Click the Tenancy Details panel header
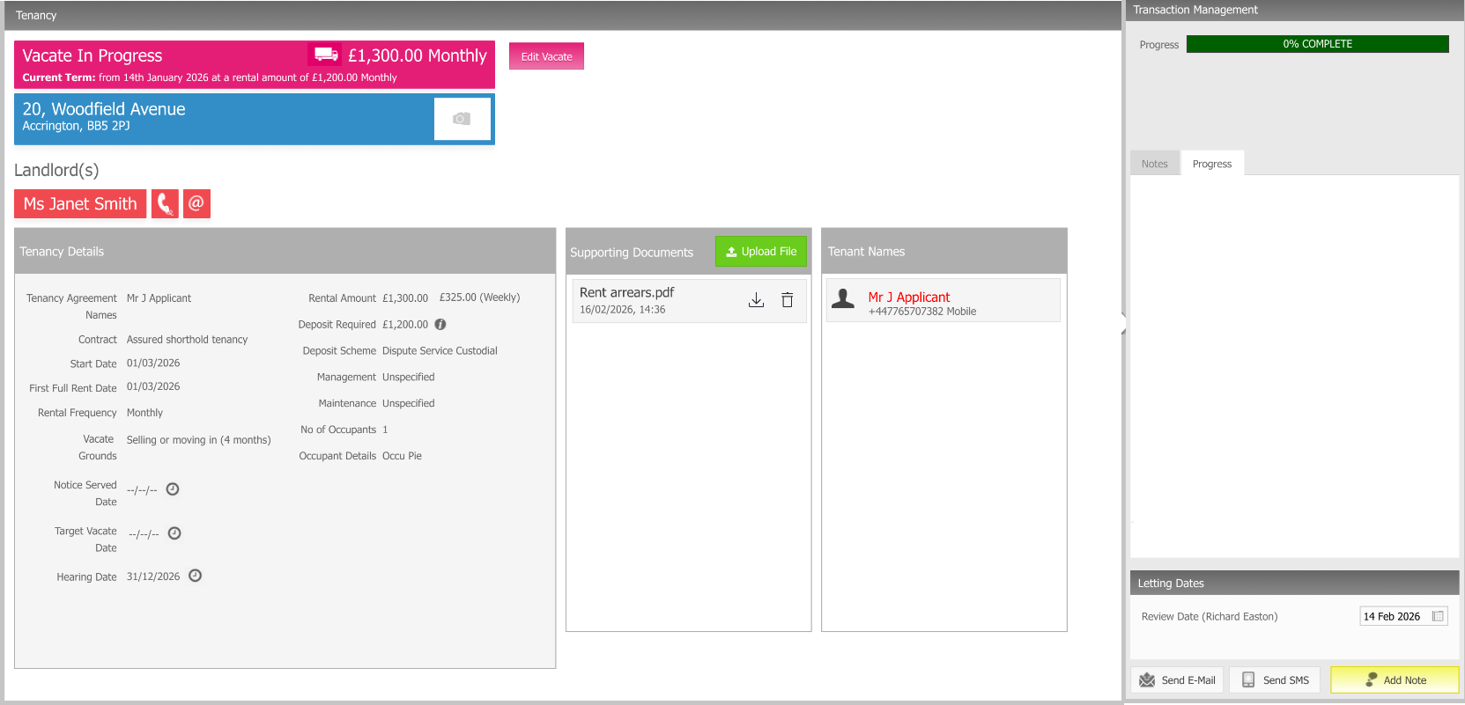Image resolution: width=1465 pixels, height=705 pixels. [x=285, y=251]
